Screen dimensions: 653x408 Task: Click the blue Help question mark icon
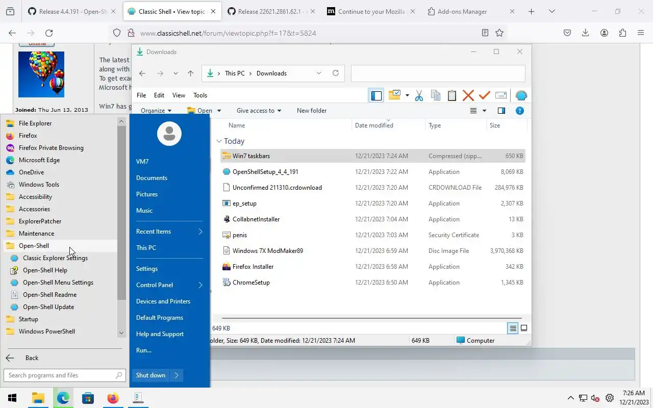pos(520,111)
